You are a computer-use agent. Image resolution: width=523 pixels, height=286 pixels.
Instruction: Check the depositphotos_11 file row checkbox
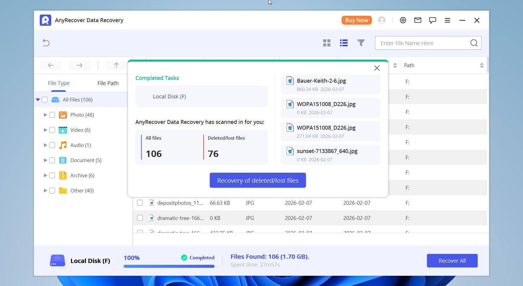(140, 203)
